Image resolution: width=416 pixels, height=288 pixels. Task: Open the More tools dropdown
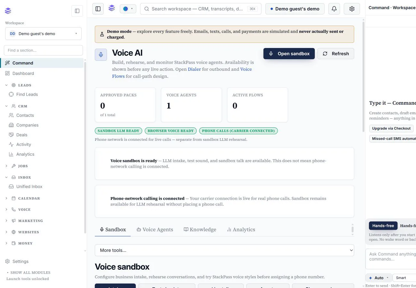pyautogui.click(x=224, y=250)
